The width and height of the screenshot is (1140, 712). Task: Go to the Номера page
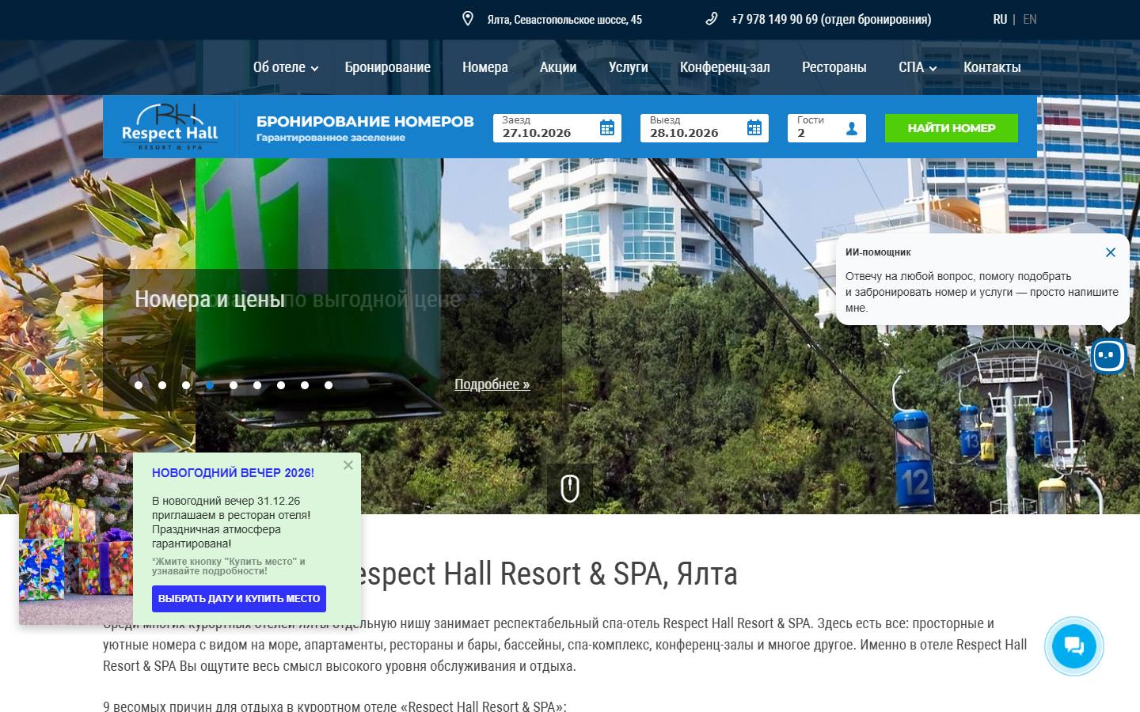485,67
